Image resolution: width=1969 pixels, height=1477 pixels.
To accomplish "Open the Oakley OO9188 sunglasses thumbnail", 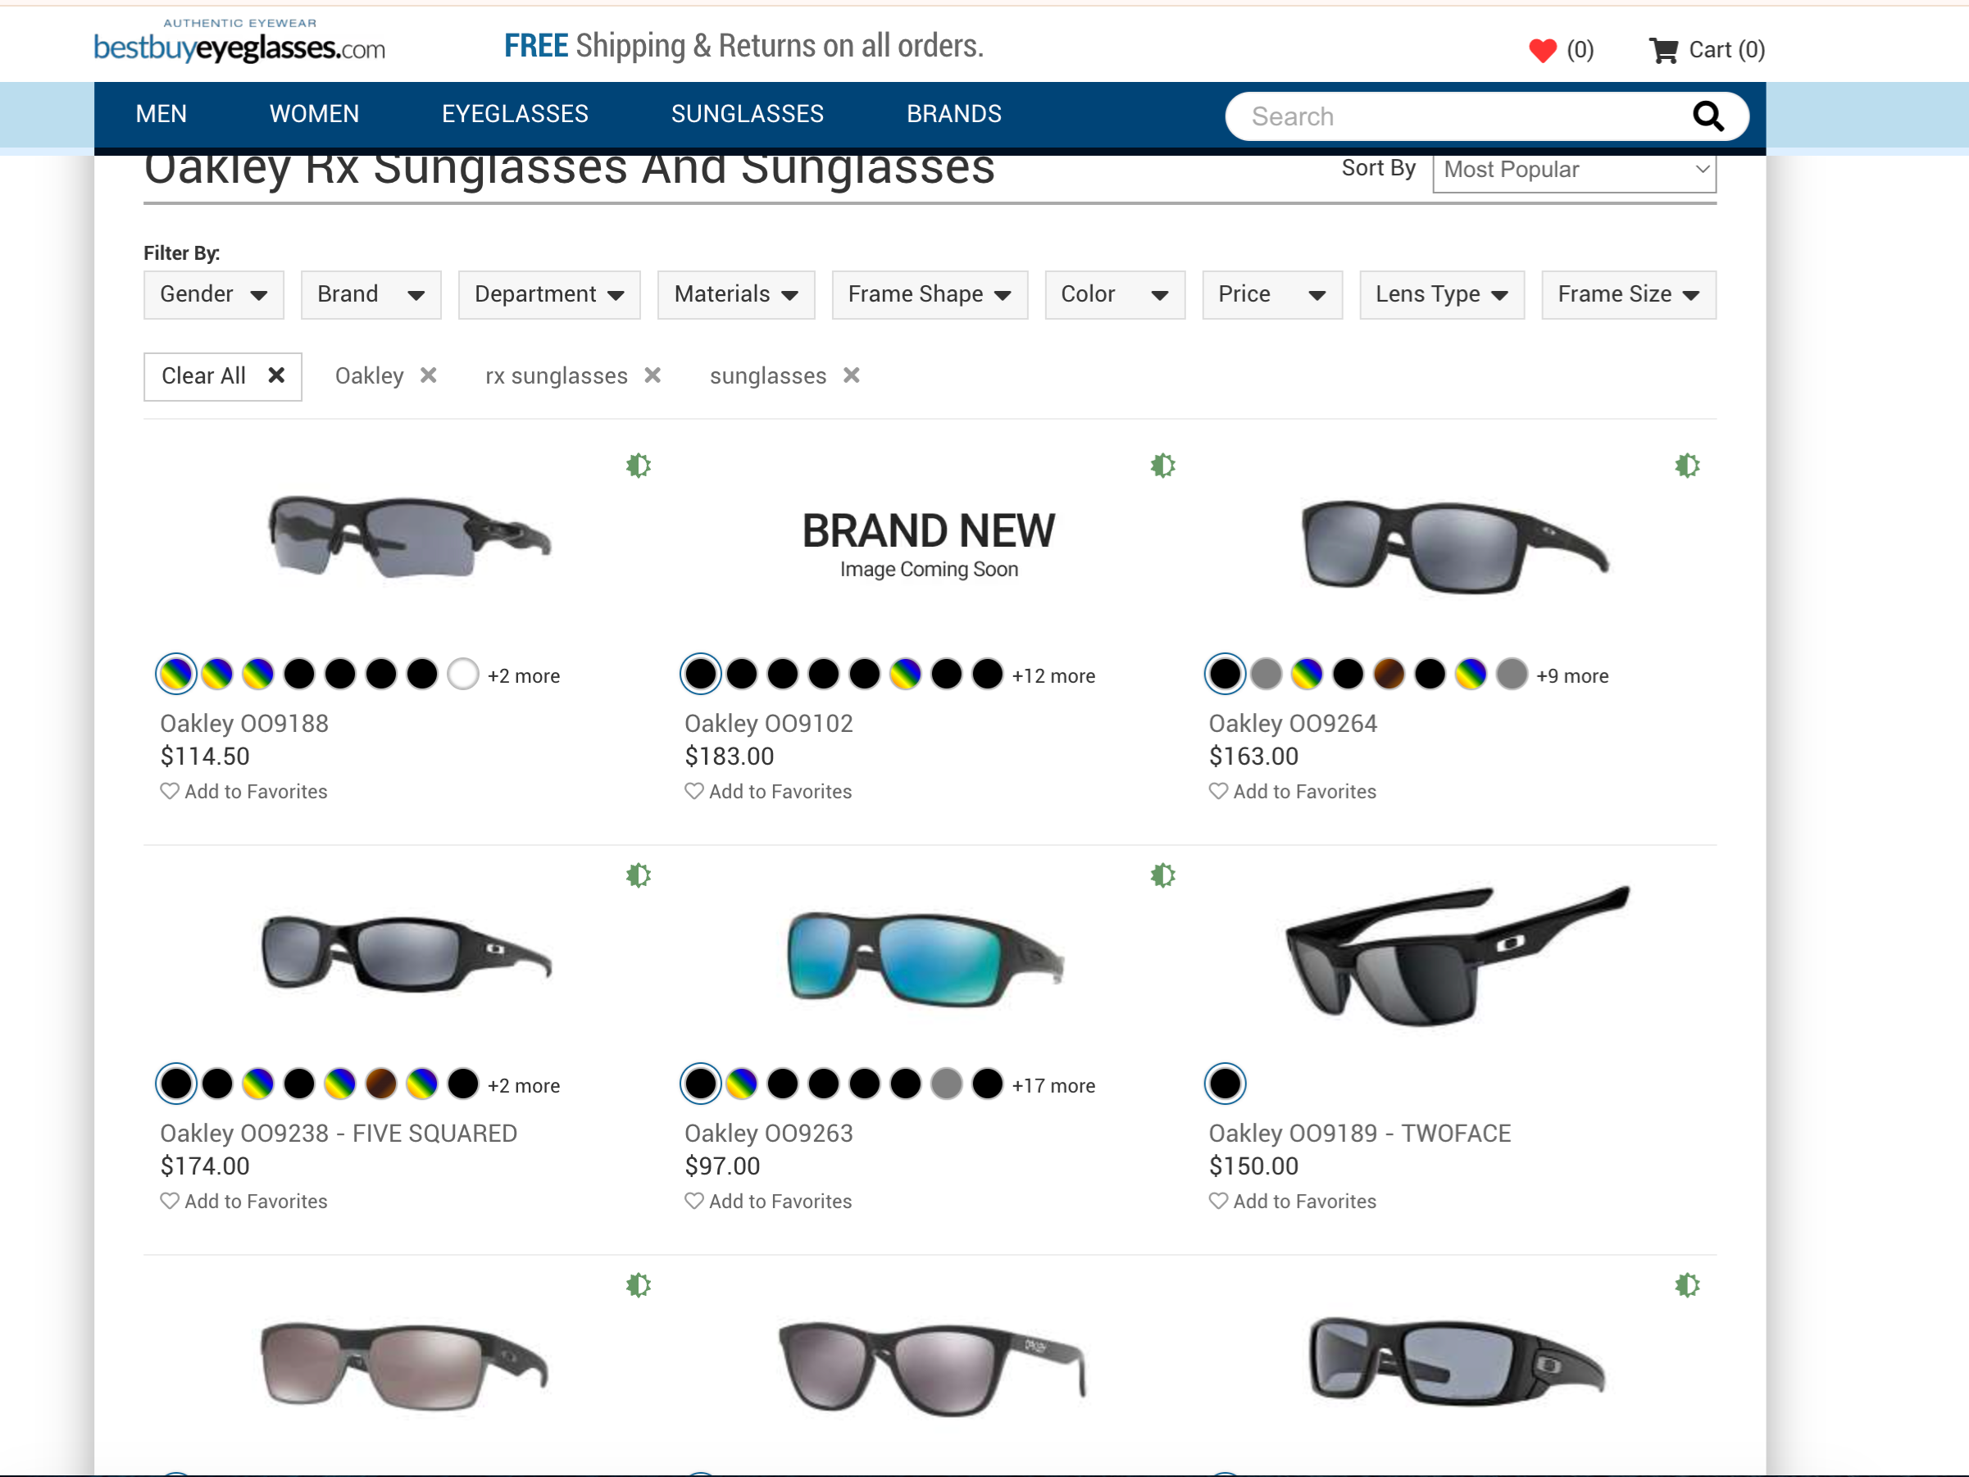I will (x=410, y=536).
